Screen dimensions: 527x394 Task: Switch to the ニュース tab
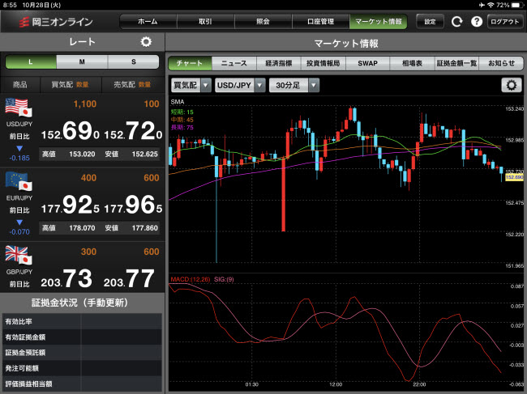click(234, 63)
